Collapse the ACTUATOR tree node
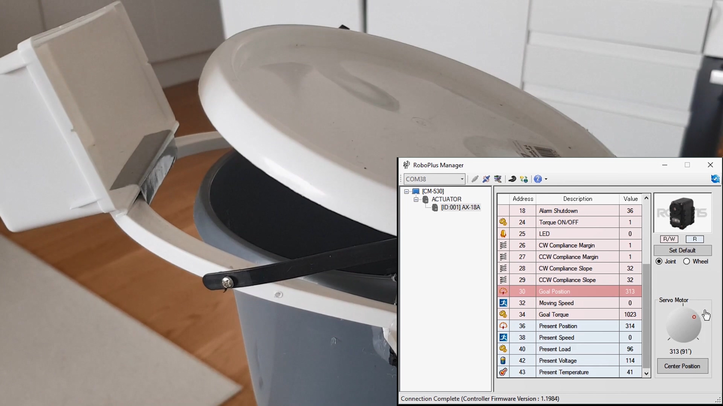 tap(416, 199)
